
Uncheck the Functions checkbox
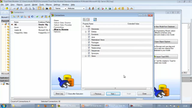[x=89, y=34]
